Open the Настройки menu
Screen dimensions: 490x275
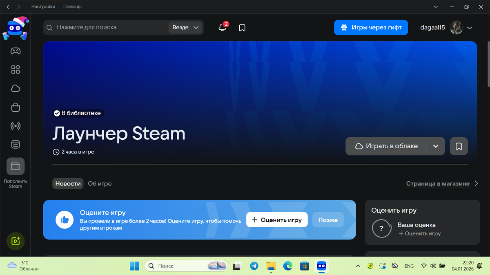(43, 7)
